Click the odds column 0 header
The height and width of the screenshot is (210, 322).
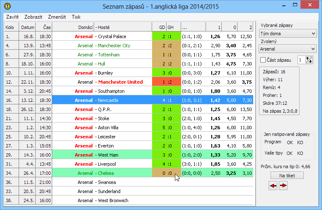(230, 27)
